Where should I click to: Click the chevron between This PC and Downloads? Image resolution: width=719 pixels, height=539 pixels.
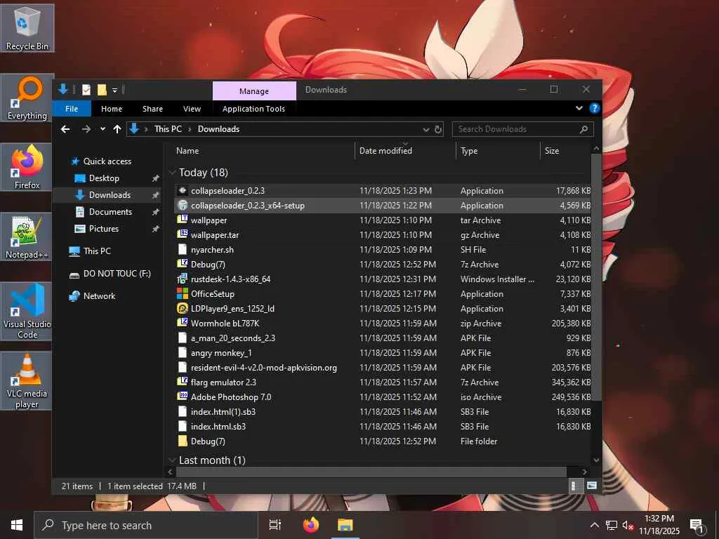190,129
